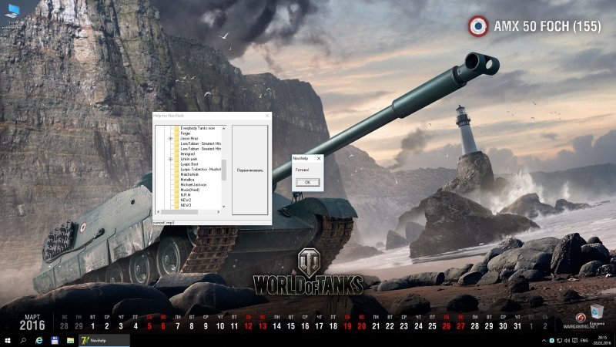Click the teal square tray icon
The height and width of the screenshot is (347, 616).
551,340
